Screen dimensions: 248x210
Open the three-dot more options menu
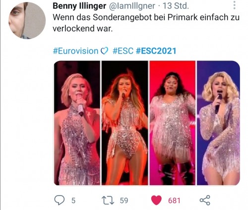(x=234, y=5)
